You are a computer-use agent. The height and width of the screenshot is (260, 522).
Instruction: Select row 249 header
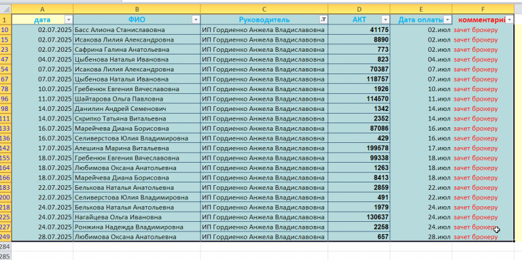coord(5,237)
